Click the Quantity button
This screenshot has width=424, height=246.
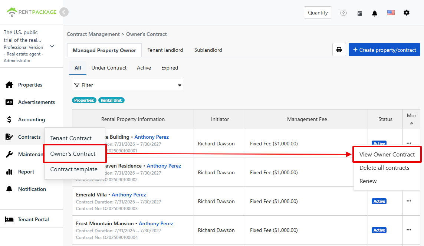pos(318,13)
